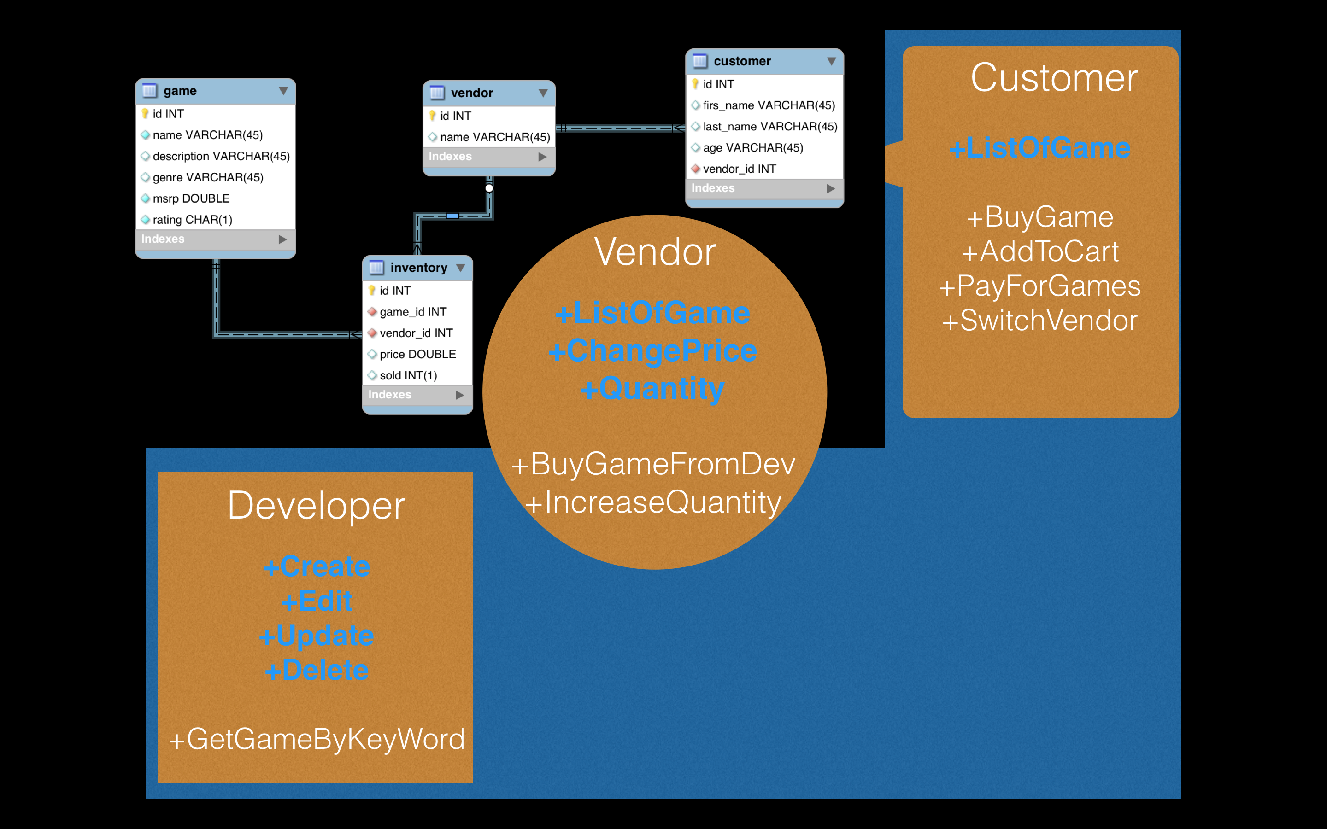Select the blue relationship marker below vendor
The width and height of the screenshot is (1327, 829).
coord(452,216)
